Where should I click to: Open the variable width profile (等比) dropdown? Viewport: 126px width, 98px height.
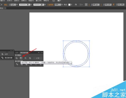click(31, 5)
